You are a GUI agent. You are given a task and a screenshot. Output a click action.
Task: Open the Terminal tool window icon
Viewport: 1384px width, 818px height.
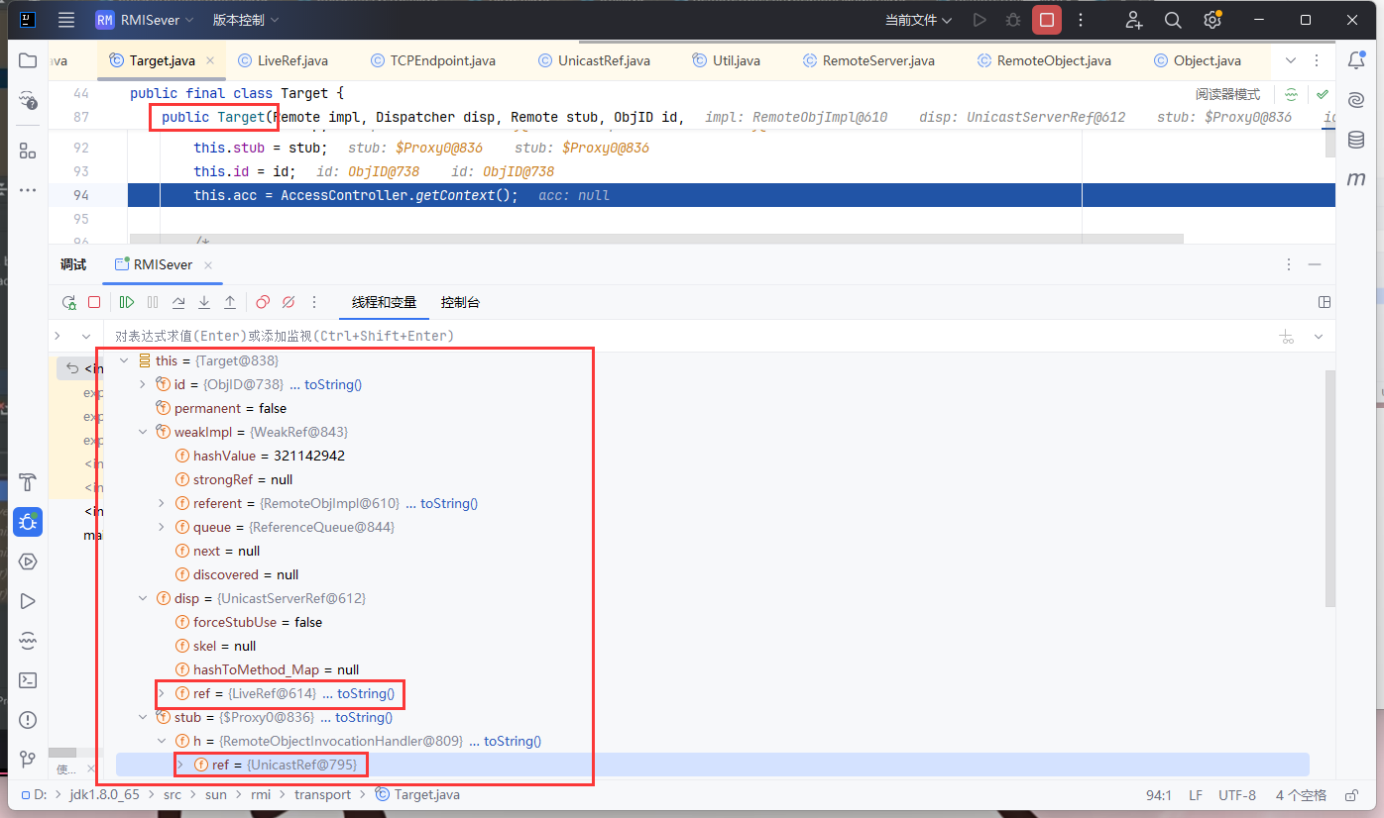[28, 680]
